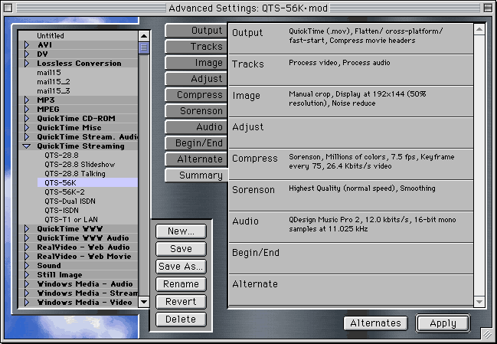Viewport: 497px width, 344px height.
Task: Click the New... button
Action: pos(181,231)
